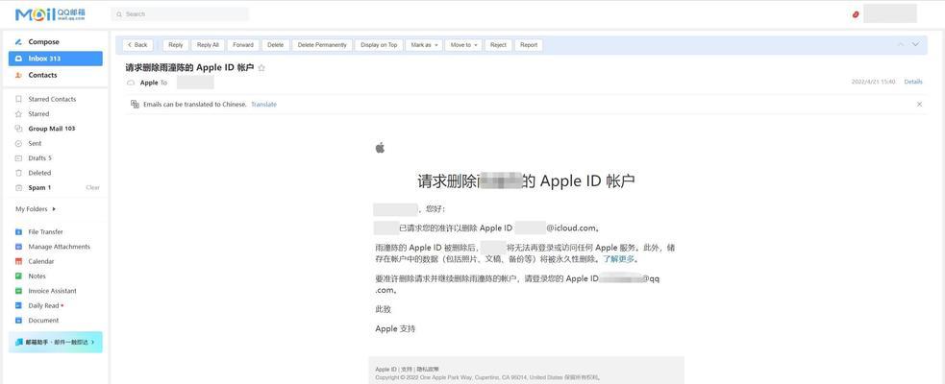Viewport: 945px width, 384px height.
Task: Click the Invoice Assistant icon
Action: click(18, 291)
